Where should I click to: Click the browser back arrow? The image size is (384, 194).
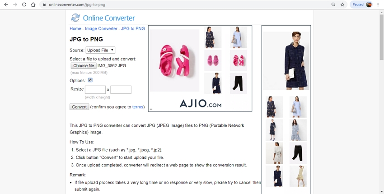click(x=6, y=5)
